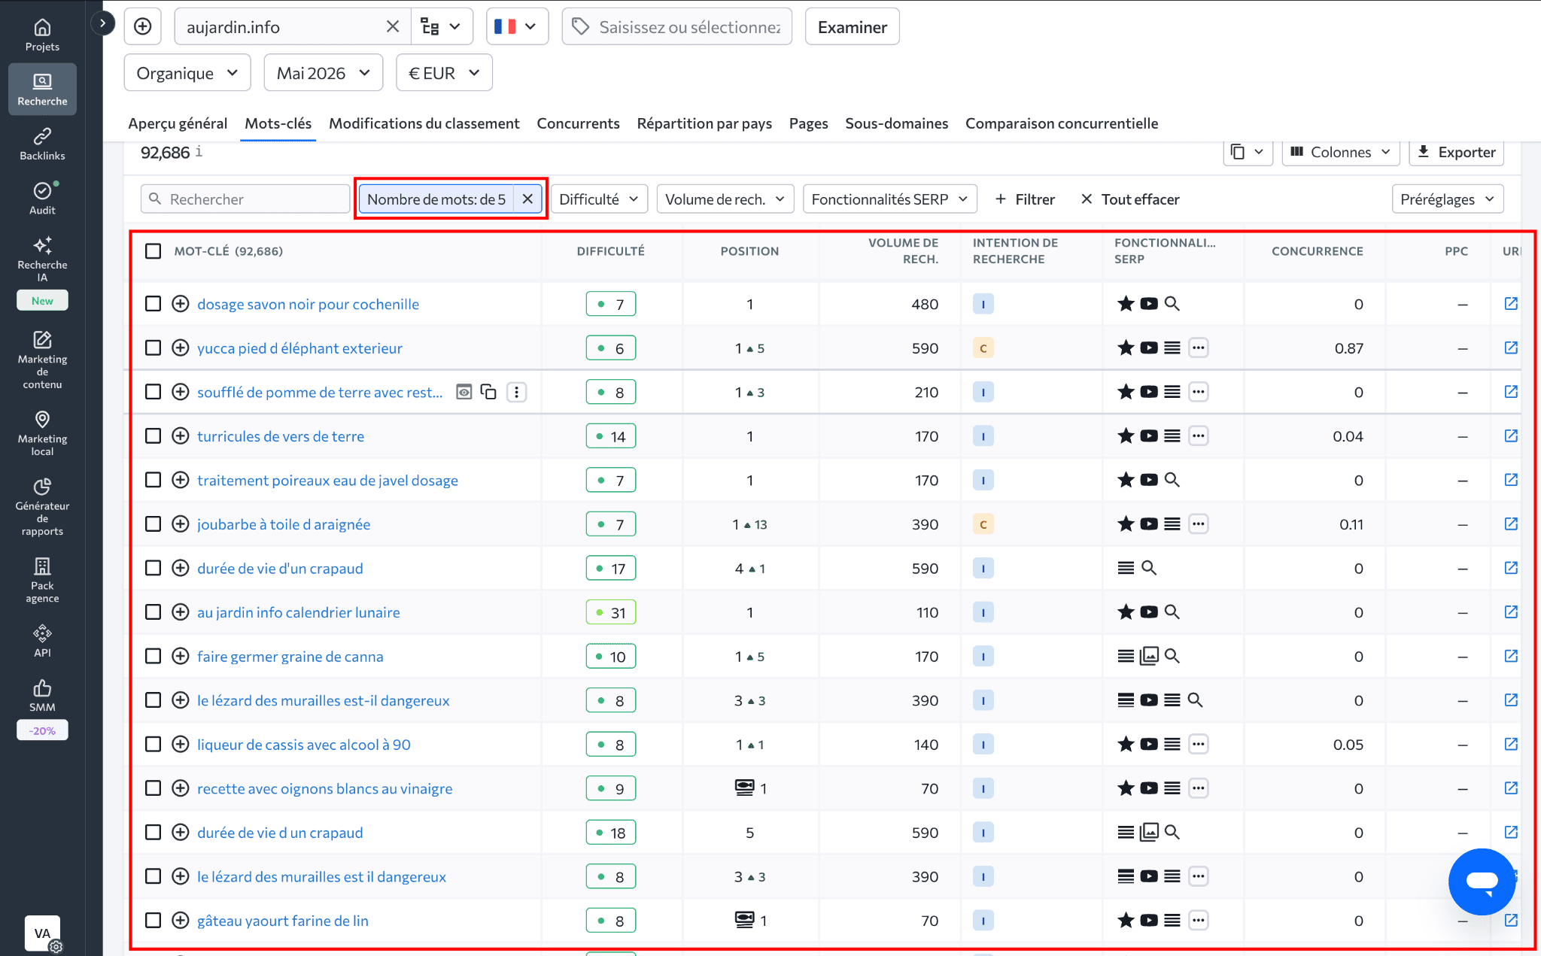Open Backlinks section in sidebar
1541x956 pixels.
point(42,144)
